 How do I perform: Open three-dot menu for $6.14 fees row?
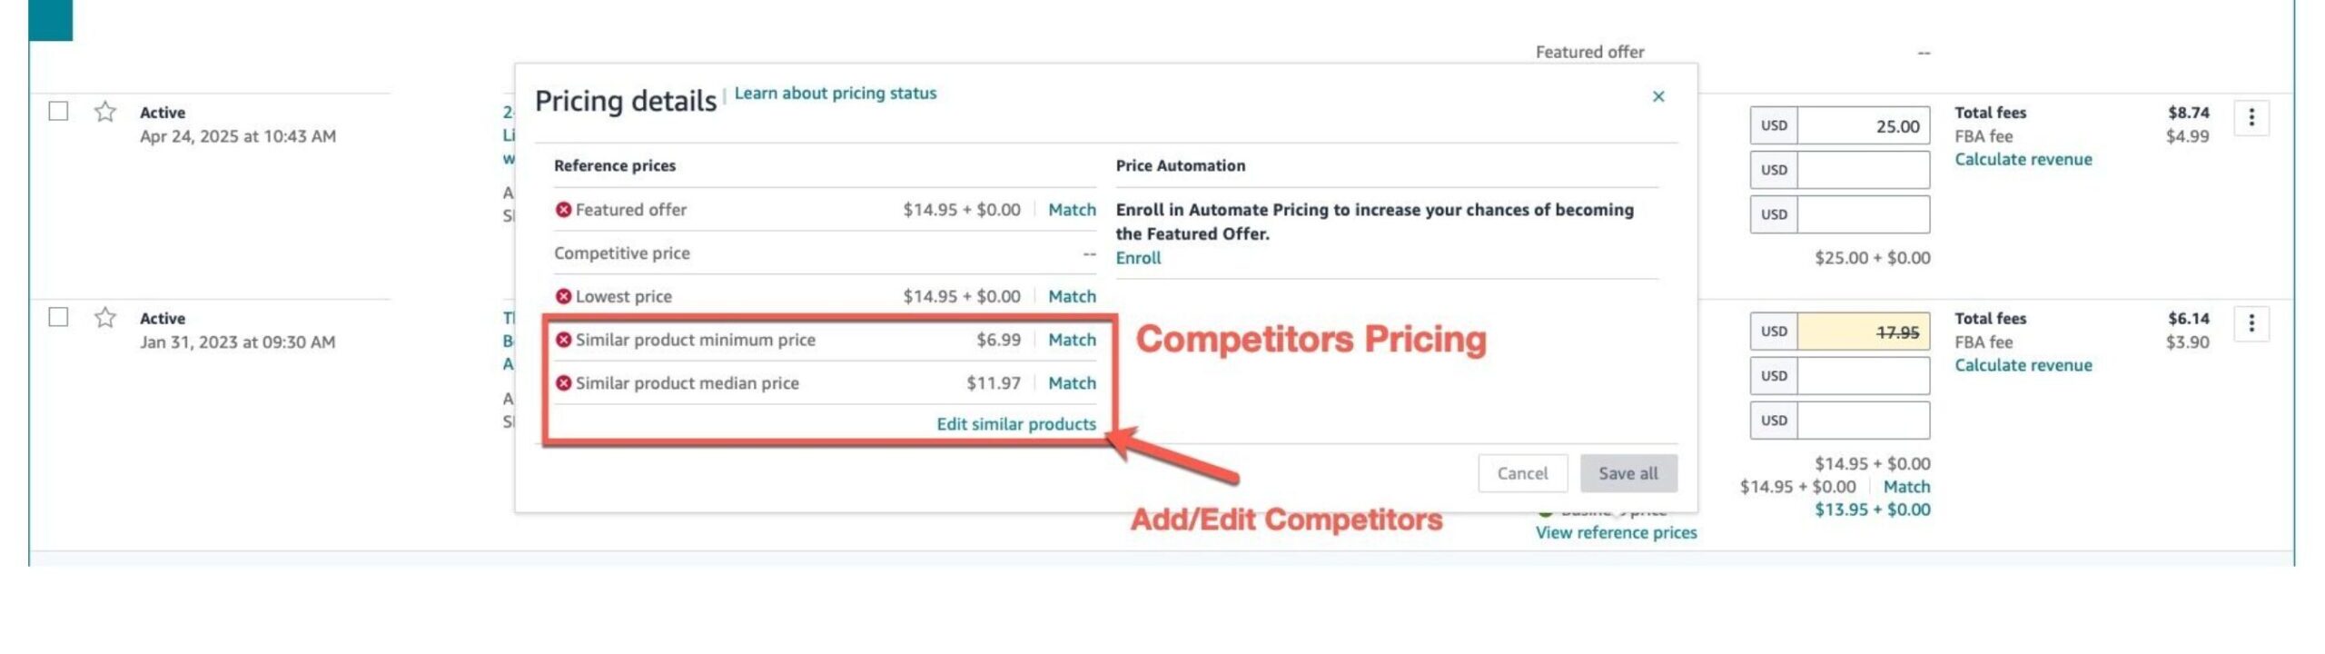[x=2251, y=323]
